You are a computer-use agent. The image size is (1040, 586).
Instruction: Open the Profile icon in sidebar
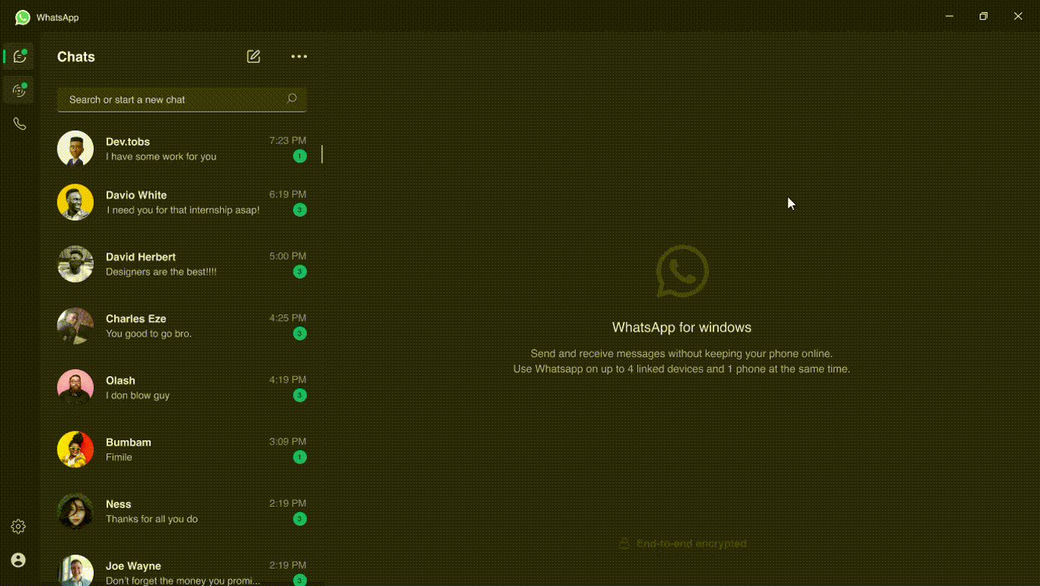(19, 560)
